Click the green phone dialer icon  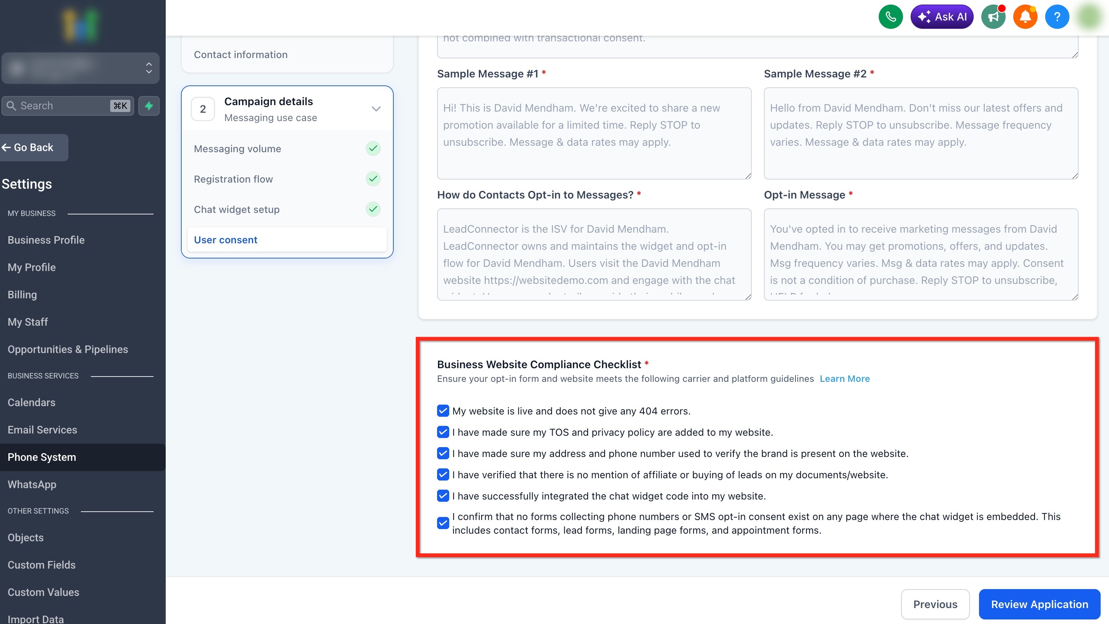(x=890, y=17)
